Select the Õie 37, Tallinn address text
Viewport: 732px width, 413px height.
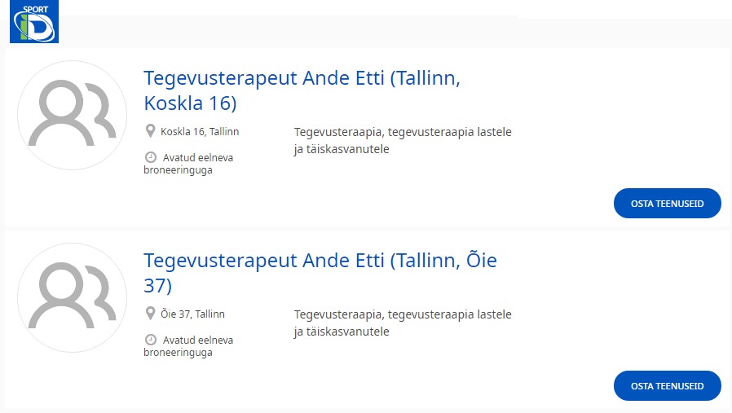pos(193,314)
